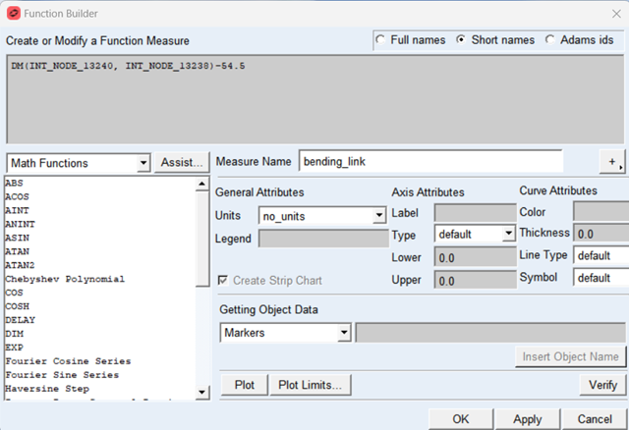Image resolution: width=629 pixels, height=430 pixels.
Task: Open the axis Type default dropdown
Action: coord(508,234)
